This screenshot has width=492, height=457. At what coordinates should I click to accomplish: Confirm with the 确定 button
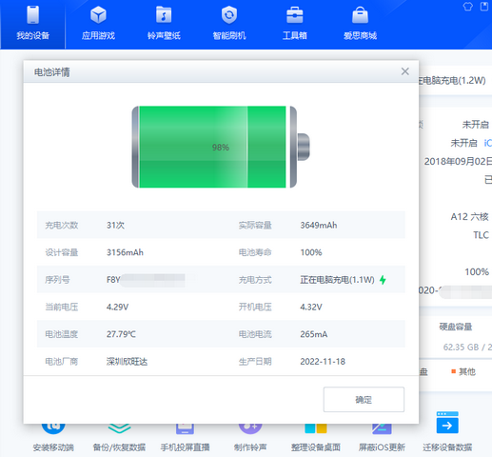tap(364, 400)
